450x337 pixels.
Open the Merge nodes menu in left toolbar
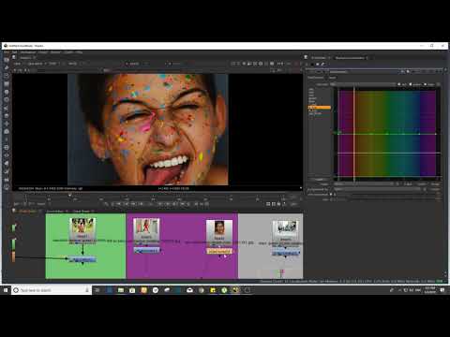click(x=7, y=116)
